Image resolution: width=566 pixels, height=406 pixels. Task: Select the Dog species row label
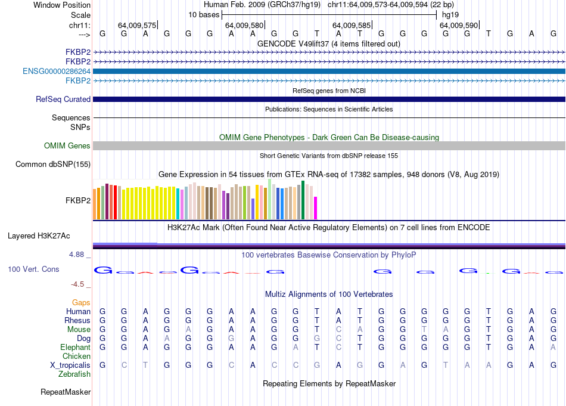pos(83,339)
